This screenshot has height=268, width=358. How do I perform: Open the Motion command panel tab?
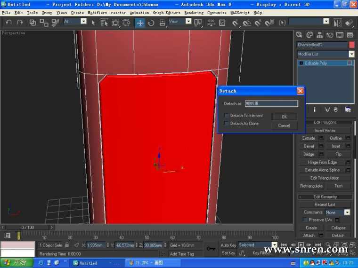click(x=330, y=35)
